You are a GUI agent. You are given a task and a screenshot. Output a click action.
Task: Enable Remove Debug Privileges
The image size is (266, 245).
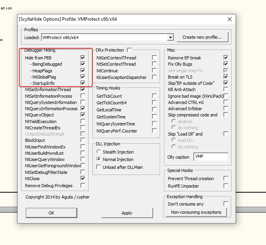[83, 185]
